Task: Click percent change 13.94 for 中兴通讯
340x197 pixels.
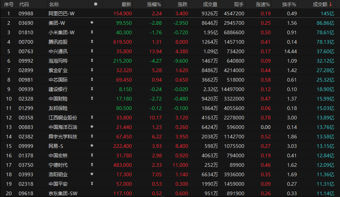Action: 156,51
